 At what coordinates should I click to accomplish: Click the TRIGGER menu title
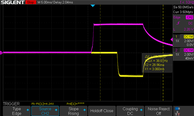pyautogui.click(x=11, y=104)
